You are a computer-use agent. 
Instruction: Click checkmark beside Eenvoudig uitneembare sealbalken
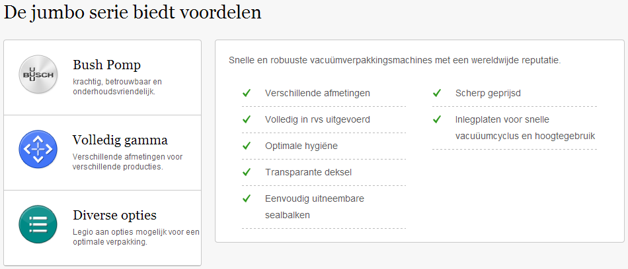click(247, 198)
